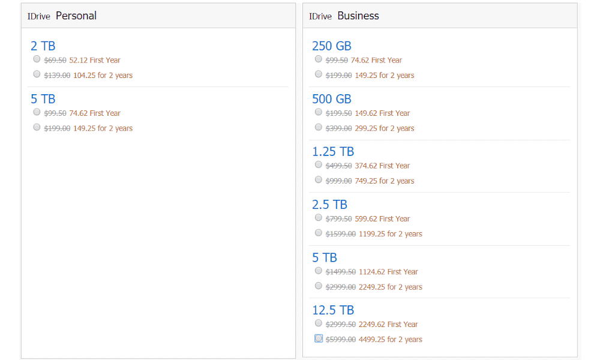
Task: Click the Personal 2 TB plan title
Action: [43, 46]
